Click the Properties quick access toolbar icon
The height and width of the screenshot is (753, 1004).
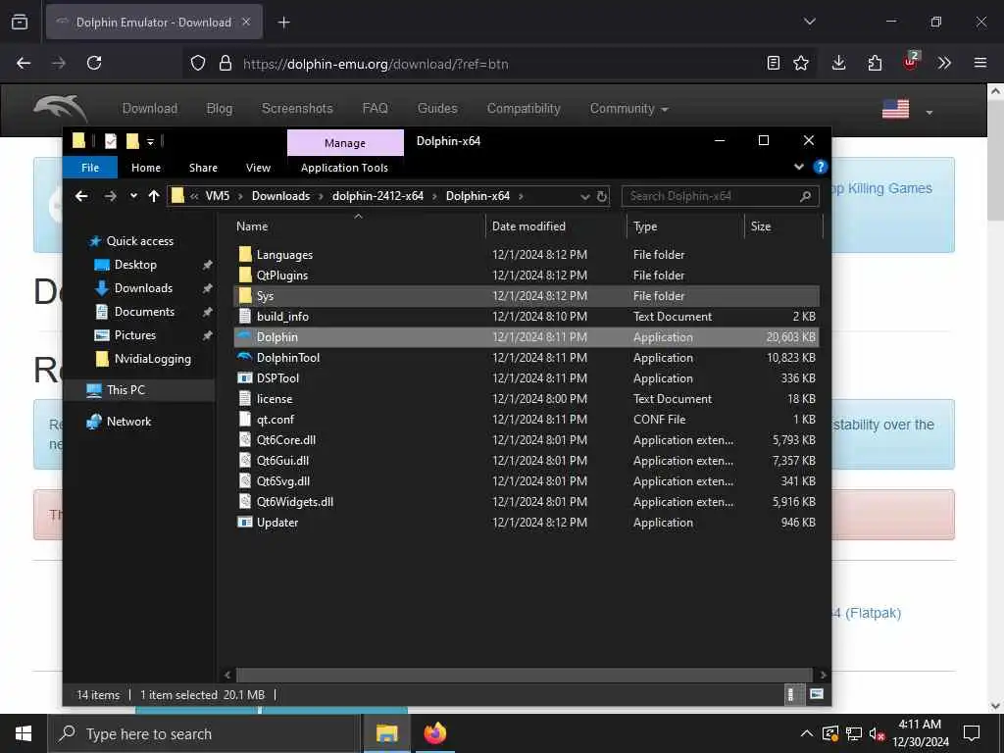click(111, 141)
